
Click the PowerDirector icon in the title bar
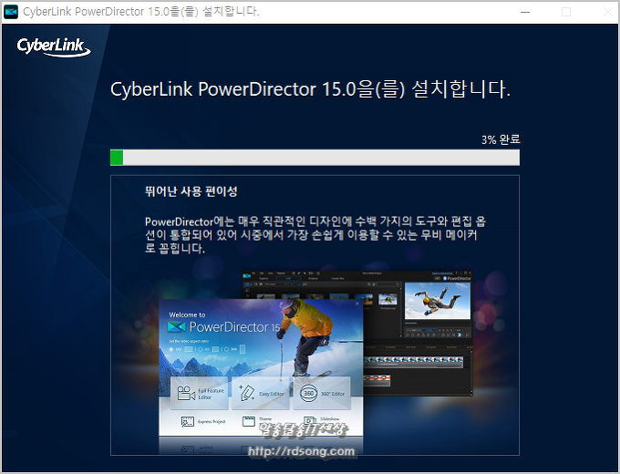click(x=11, y=12)
